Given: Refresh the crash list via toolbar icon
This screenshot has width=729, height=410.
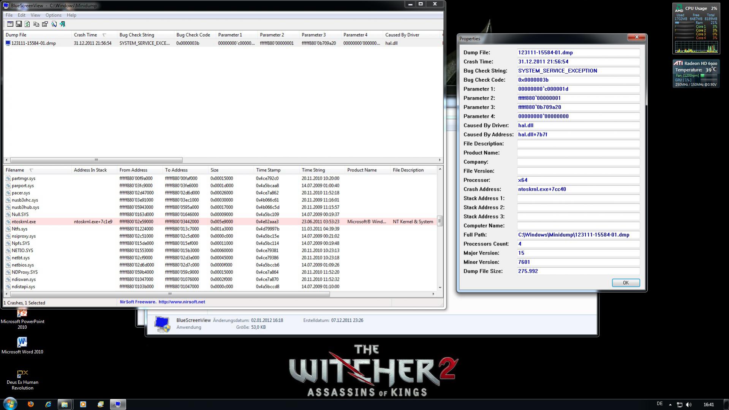Looking at the screenshot, I should click(x=27, y=24).
